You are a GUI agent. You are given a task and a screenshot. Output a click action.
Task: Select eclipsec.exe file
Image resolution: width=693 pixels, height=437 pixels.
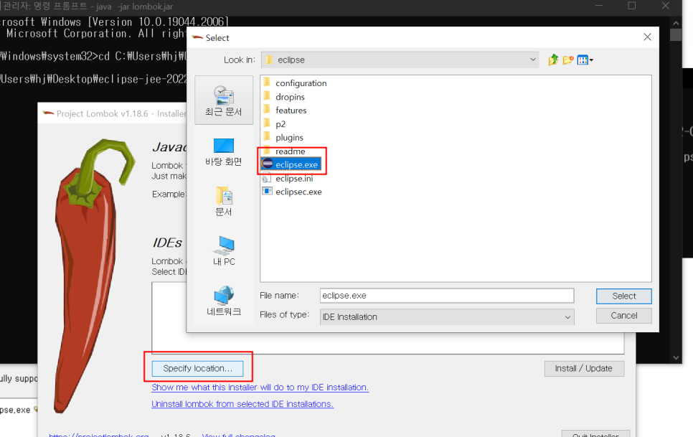click(x=292, y=192)
